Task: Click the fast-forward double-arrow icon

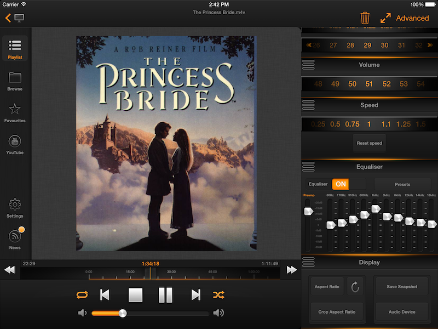Action: coord(291,270)
